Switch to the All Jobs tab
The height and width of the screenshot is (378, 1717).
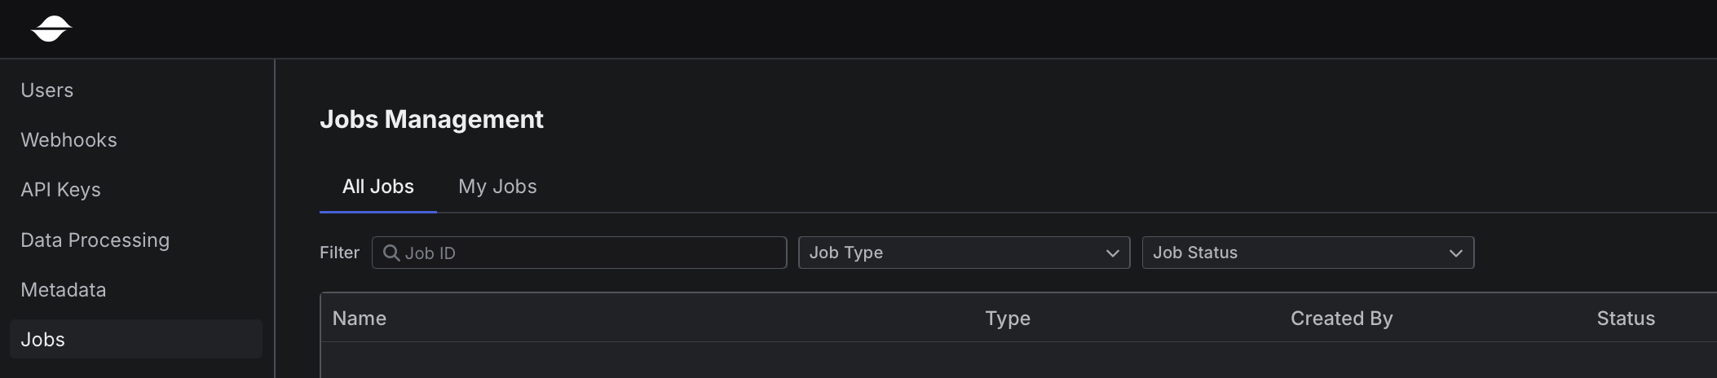click(378, 187)
